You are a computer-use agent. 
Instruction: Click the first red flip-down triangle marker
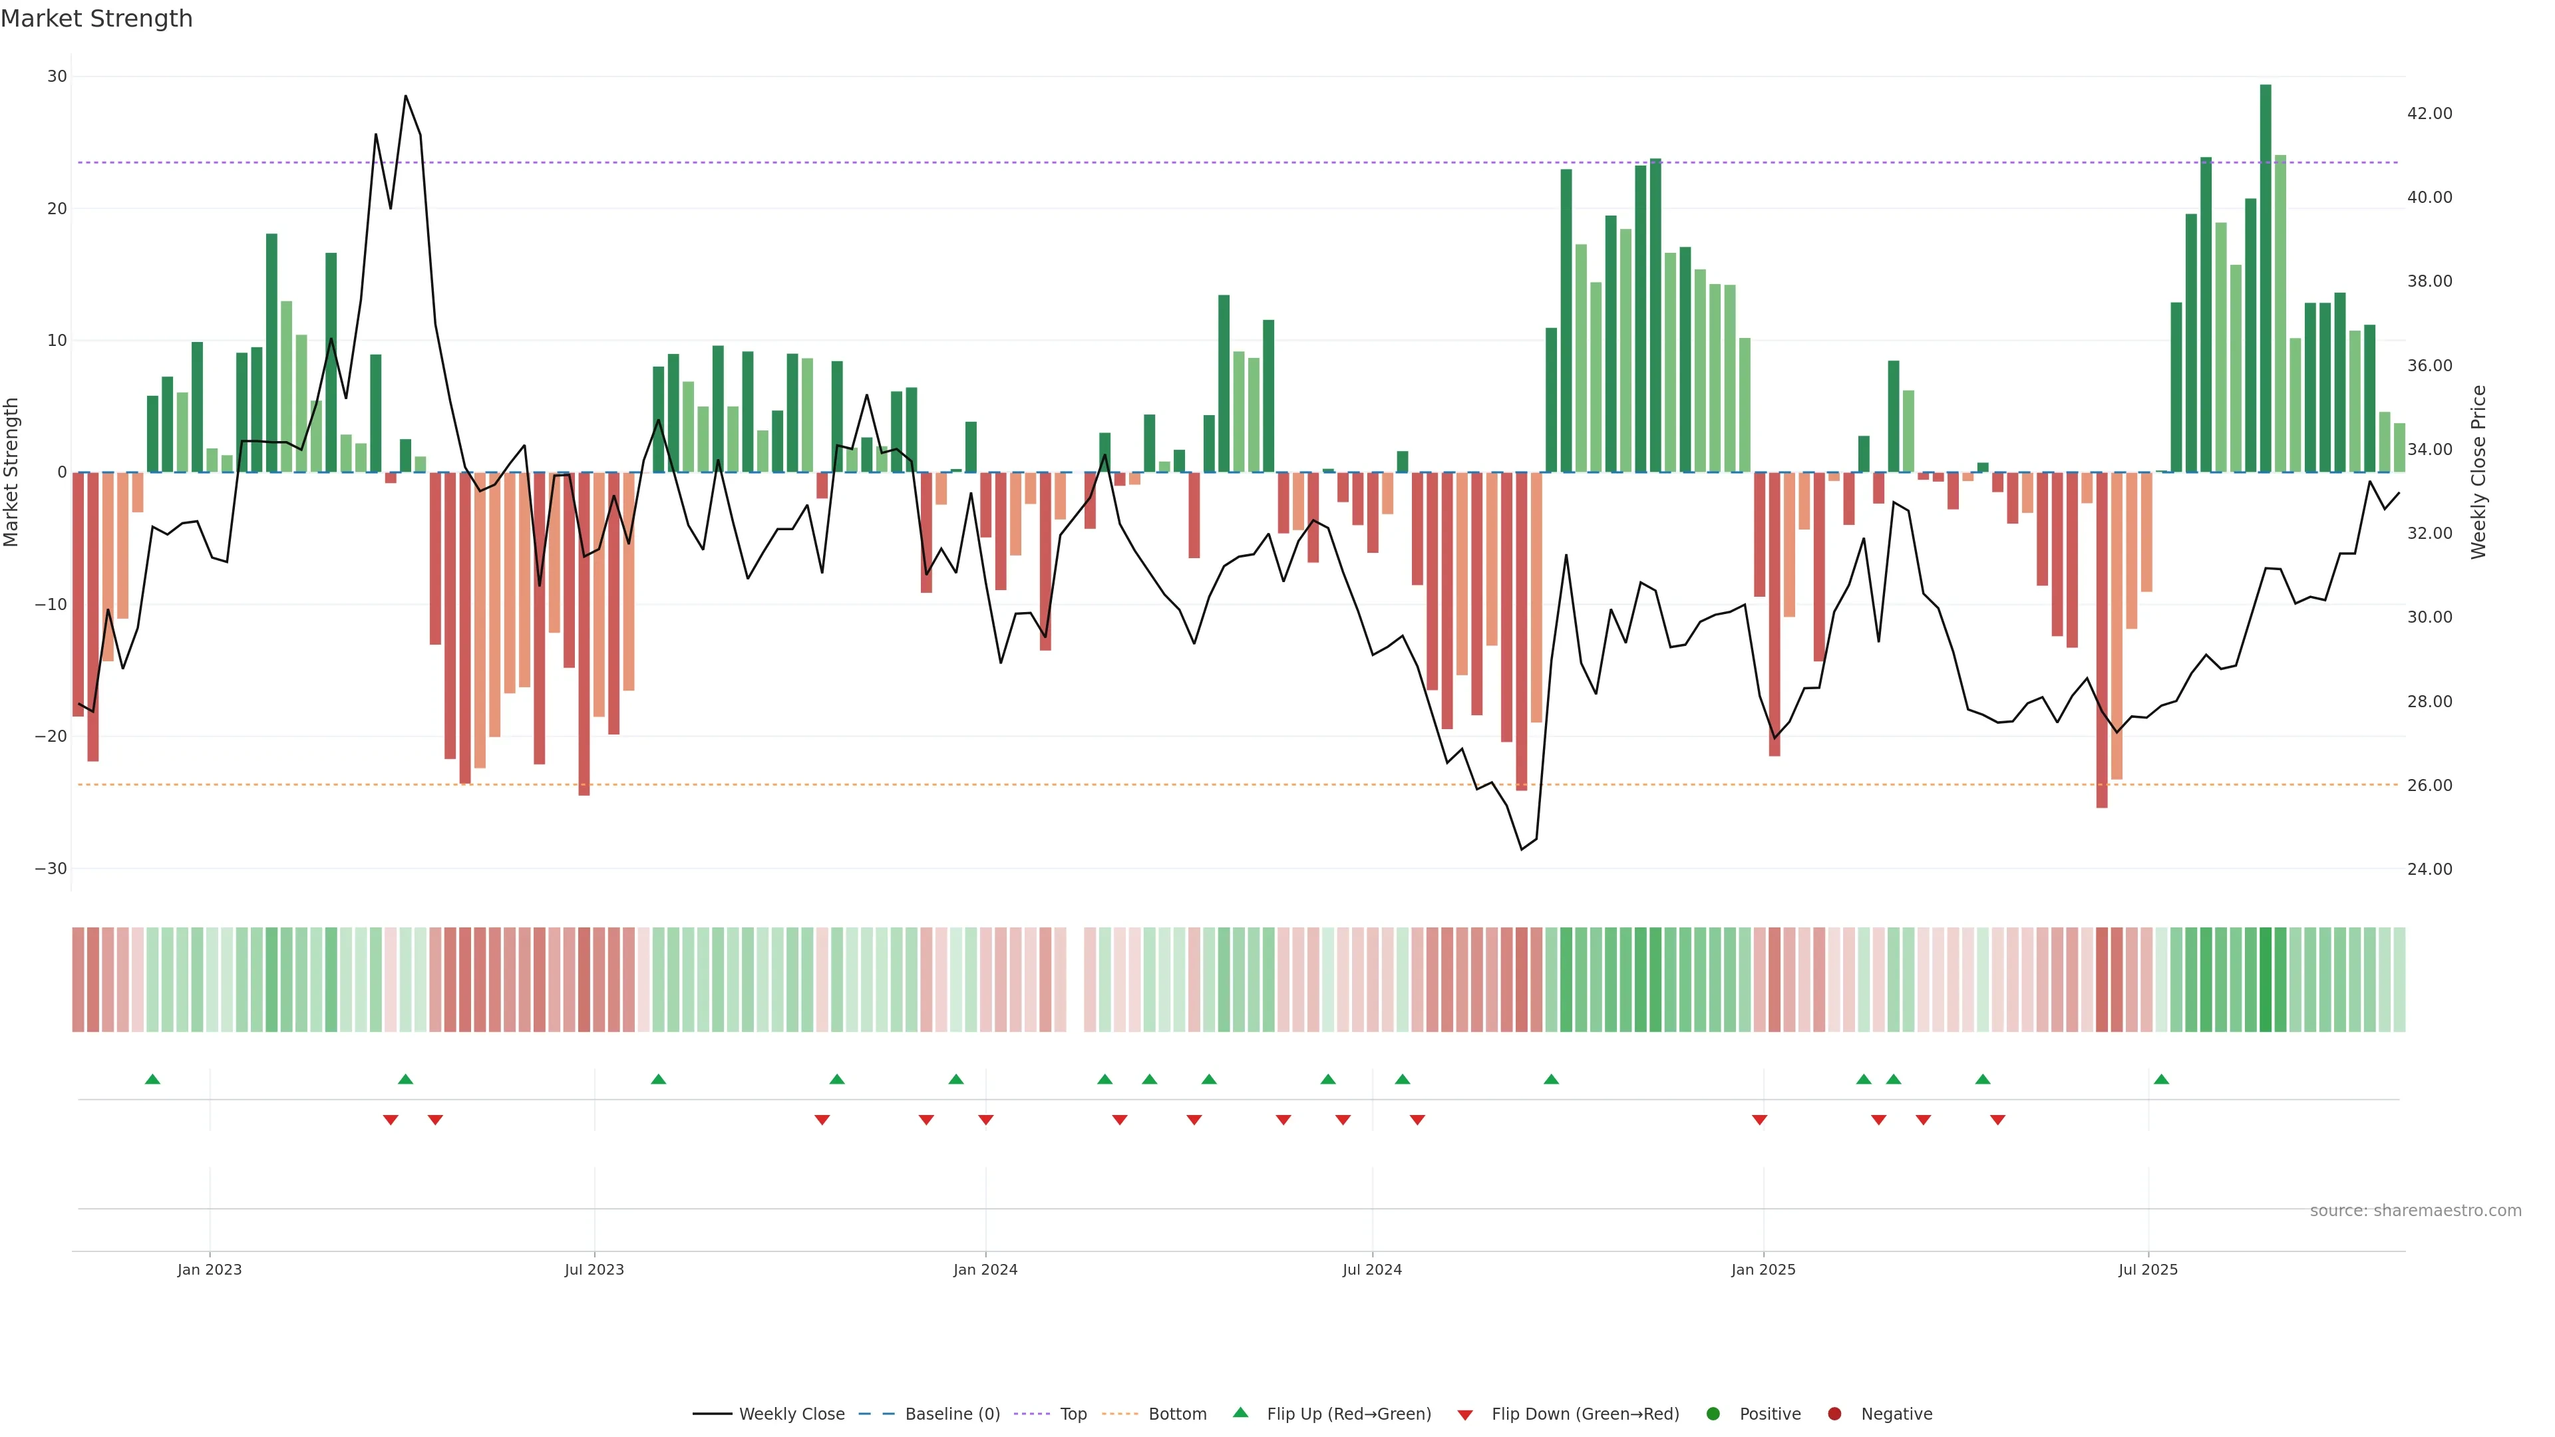[x=391, y=1120]
